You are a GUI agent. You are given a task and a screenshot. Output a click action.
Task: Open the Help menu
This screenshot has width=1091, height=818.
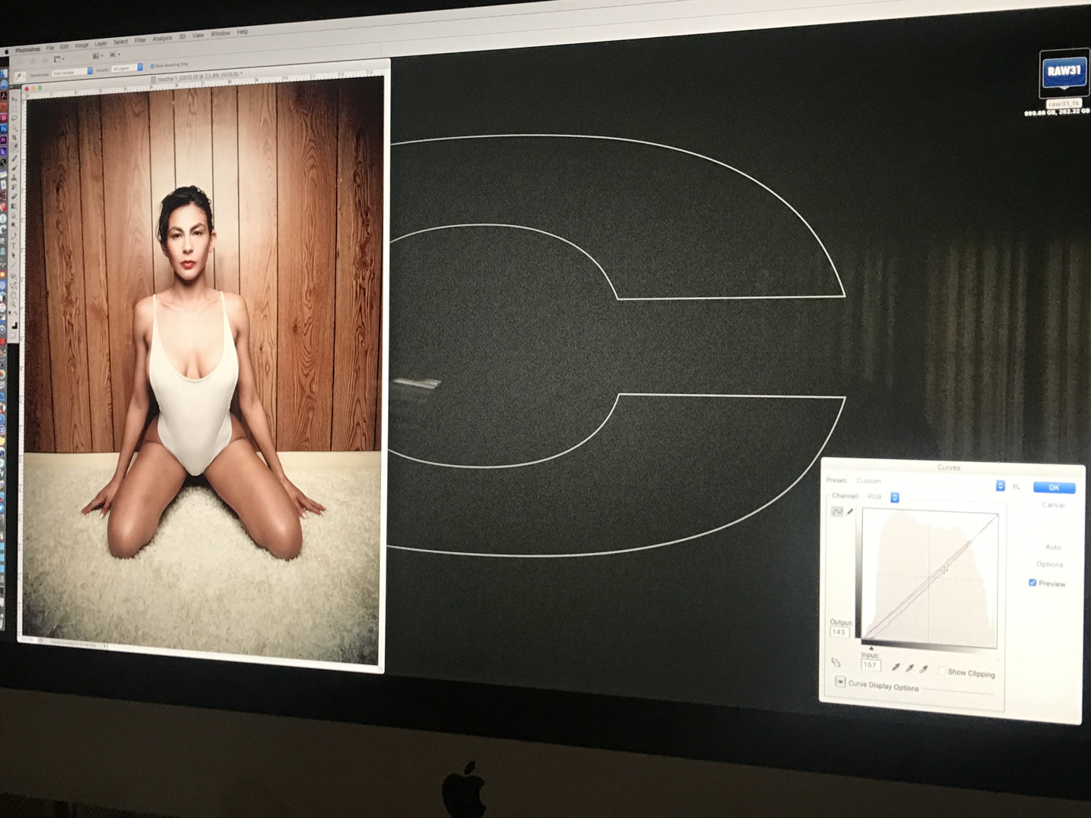(x=242, y=33)
